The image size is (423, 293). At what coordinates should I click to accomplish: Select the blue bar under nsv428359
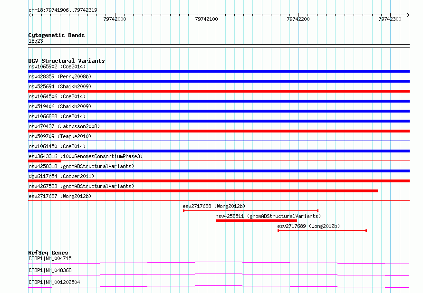tap(219, 81)
